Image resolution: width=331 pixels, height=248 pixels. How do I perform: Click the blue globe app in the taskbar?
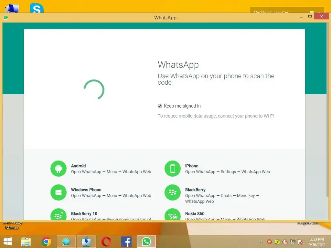point(66,242)
